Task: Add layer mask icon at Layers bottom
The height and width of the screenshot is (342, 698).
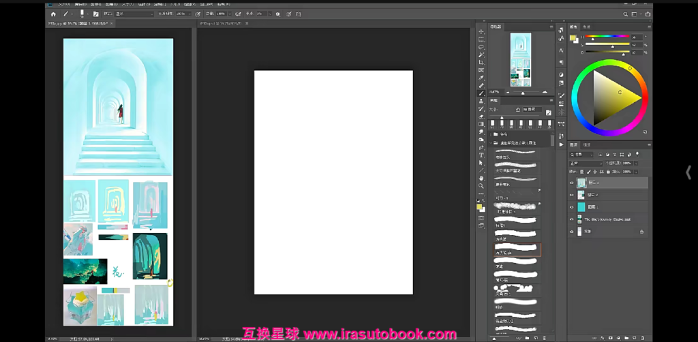Action: point(611,338)
